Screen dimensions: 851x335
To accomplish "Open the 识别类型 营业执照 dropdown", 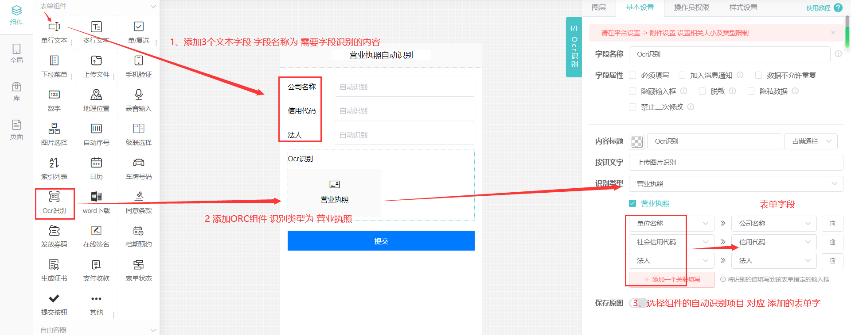I will pyautogui.click(x=736, y=183).
